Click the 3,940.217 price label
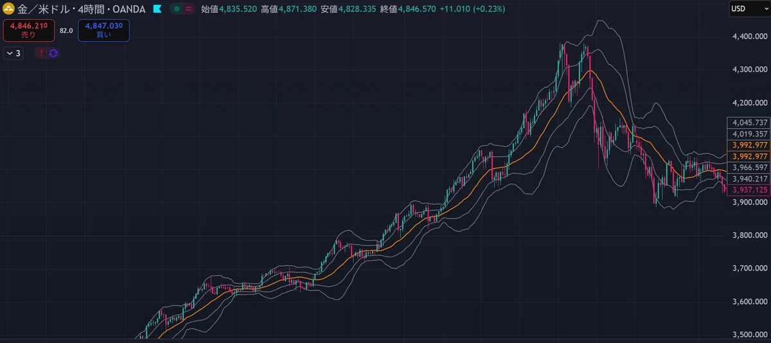 point(749,179)
